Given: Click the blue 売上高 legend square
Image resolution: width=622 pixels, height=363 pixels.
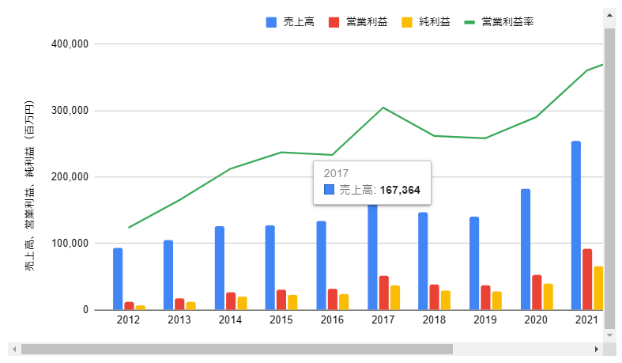Looking at the screenshot, I should coord(271,22).
